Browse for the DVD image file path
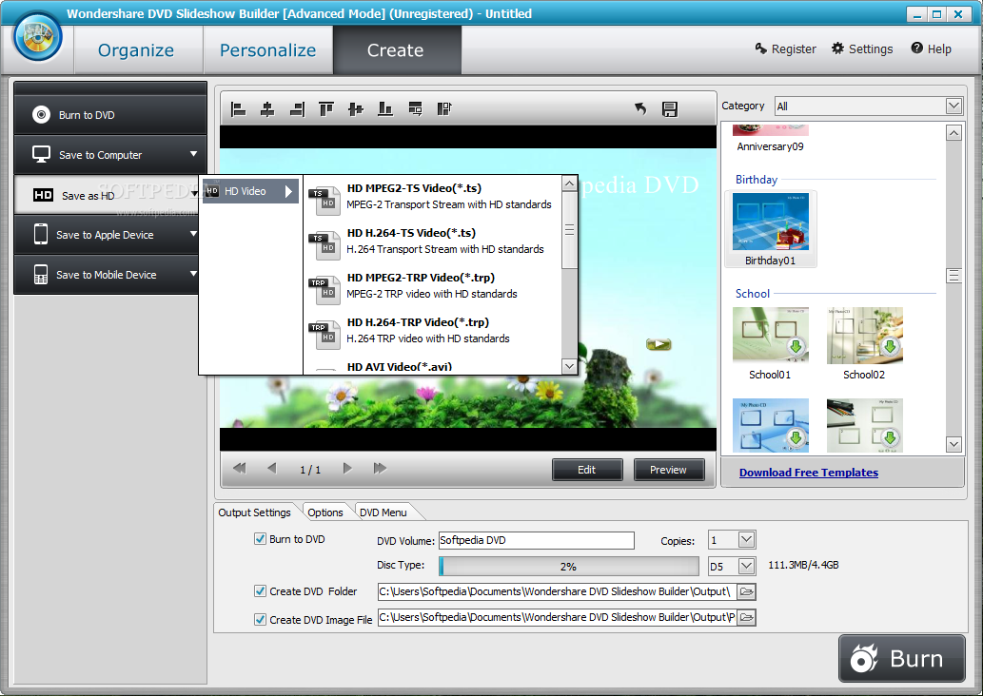Image resolution: width=983 pixels, height=696 pixels. [746, 617]
